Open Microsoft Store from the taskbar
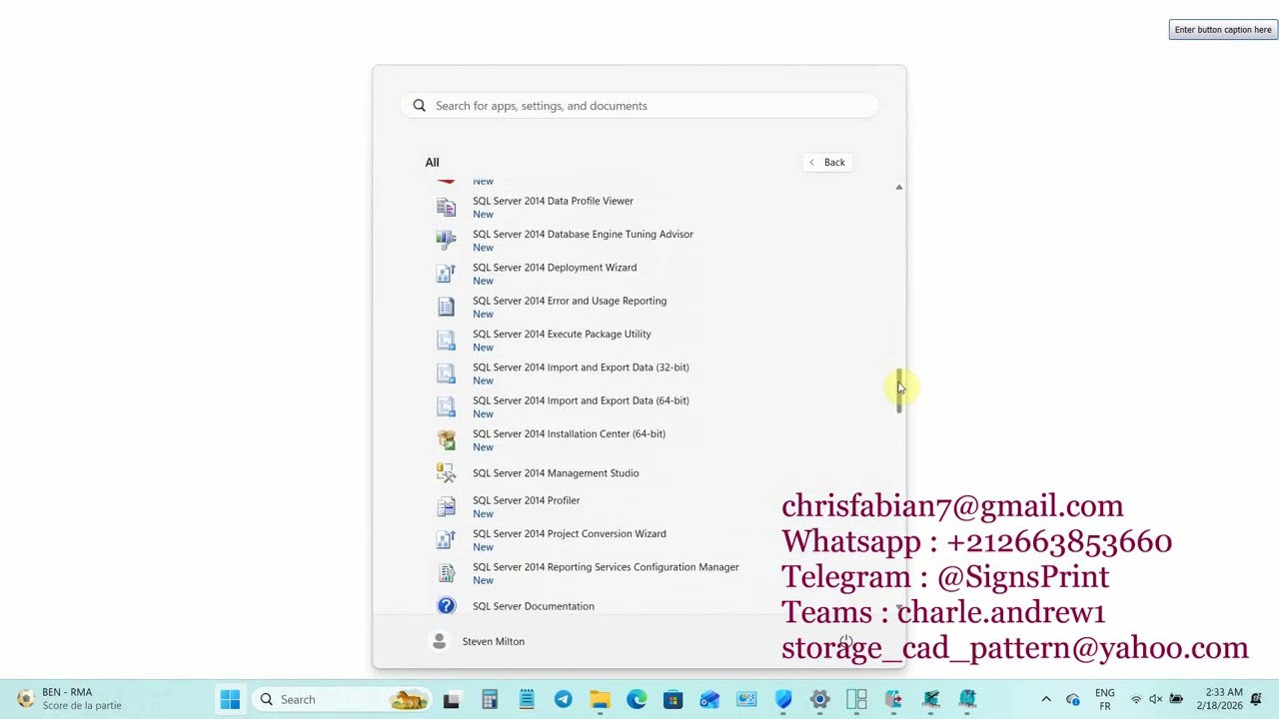Viewport: 1279px width, 719px height. pyautogui.click(x=672, y=699)
